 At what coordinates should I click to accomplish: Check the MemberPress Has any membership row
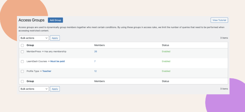click(x=22, y=52)
